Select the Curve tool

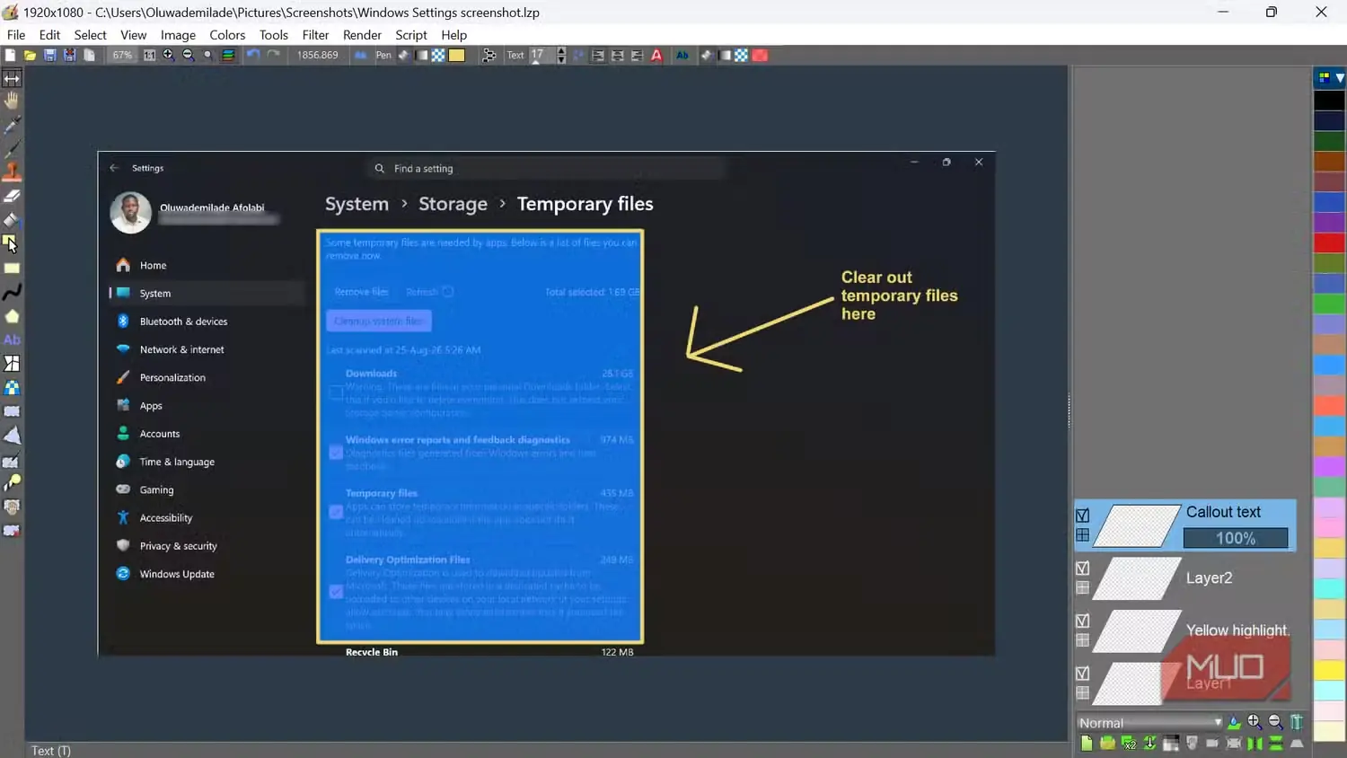point(12,292)
